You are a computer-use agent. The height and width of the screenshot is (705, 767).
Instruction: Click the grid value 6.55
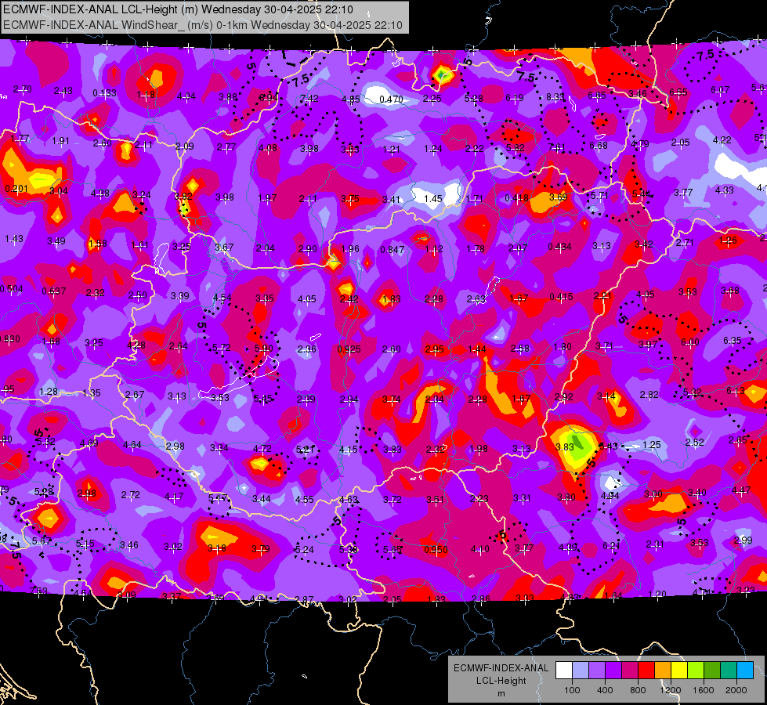[x=678, y=92]
